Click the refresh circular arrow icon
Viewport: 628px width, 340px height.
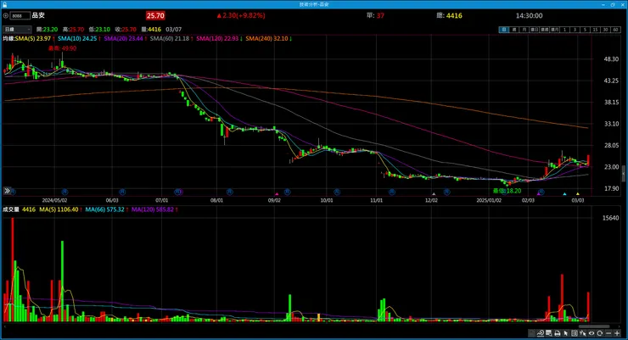(x=599, y=333)
